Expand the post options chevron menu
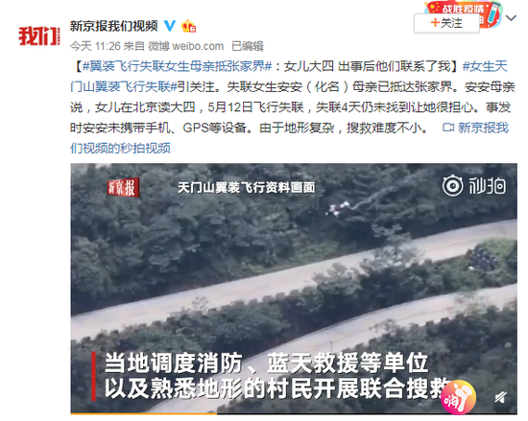The width and height of the screenshot is (528, 421). click(x=511, y=18)
